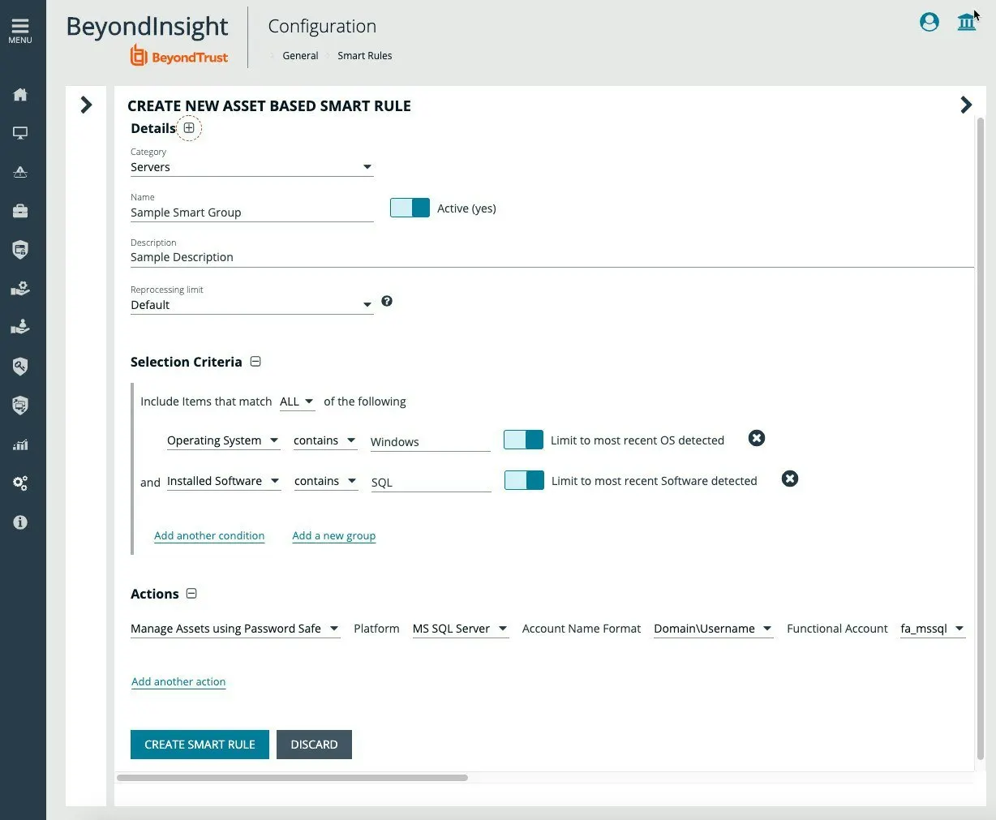Click the Add another condition link
Image resolution: width=996 pixels, height=820 pixels.
[x=209, y=536]
